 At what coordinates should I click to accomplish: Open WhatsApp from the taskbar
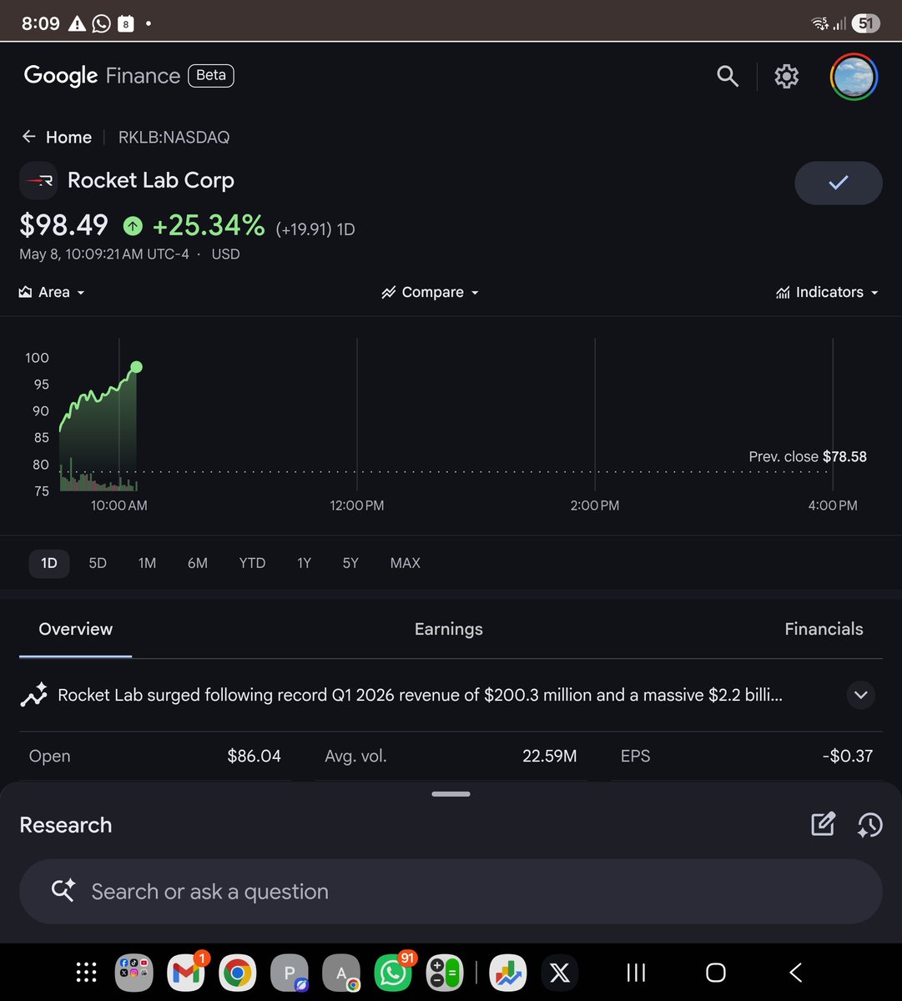click(x=392, y=973)
